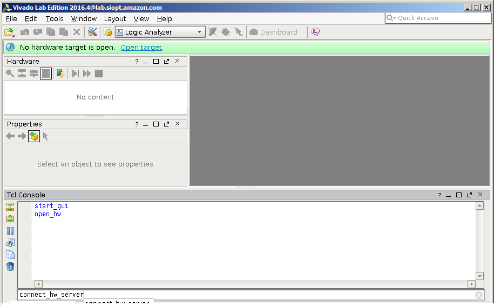
Task: Open the Tools menu
Action: click(x=55, y=18)
